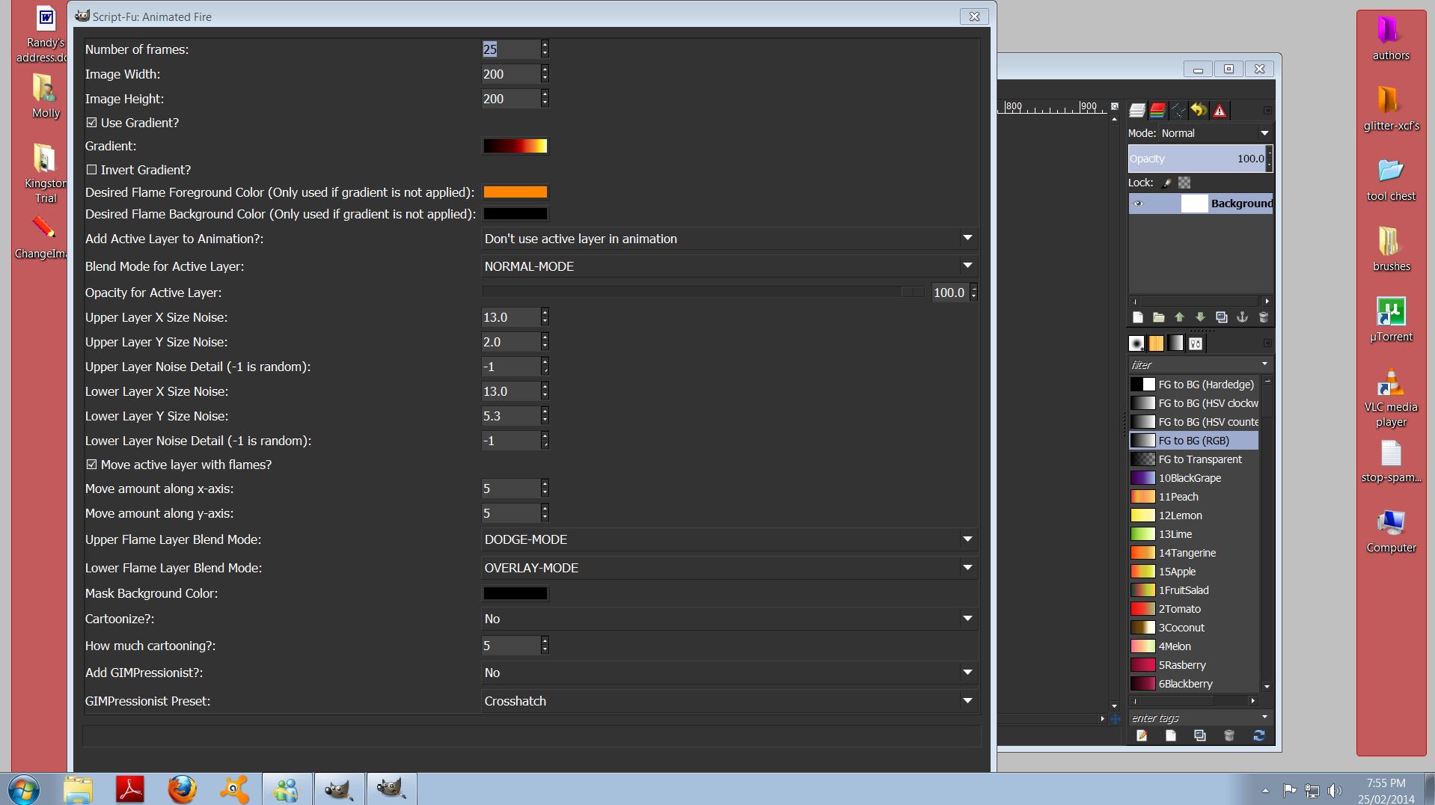Screen dimensions: 1435x805
Task: Open the Patterns tab icon
Action: click(1156, 343)
